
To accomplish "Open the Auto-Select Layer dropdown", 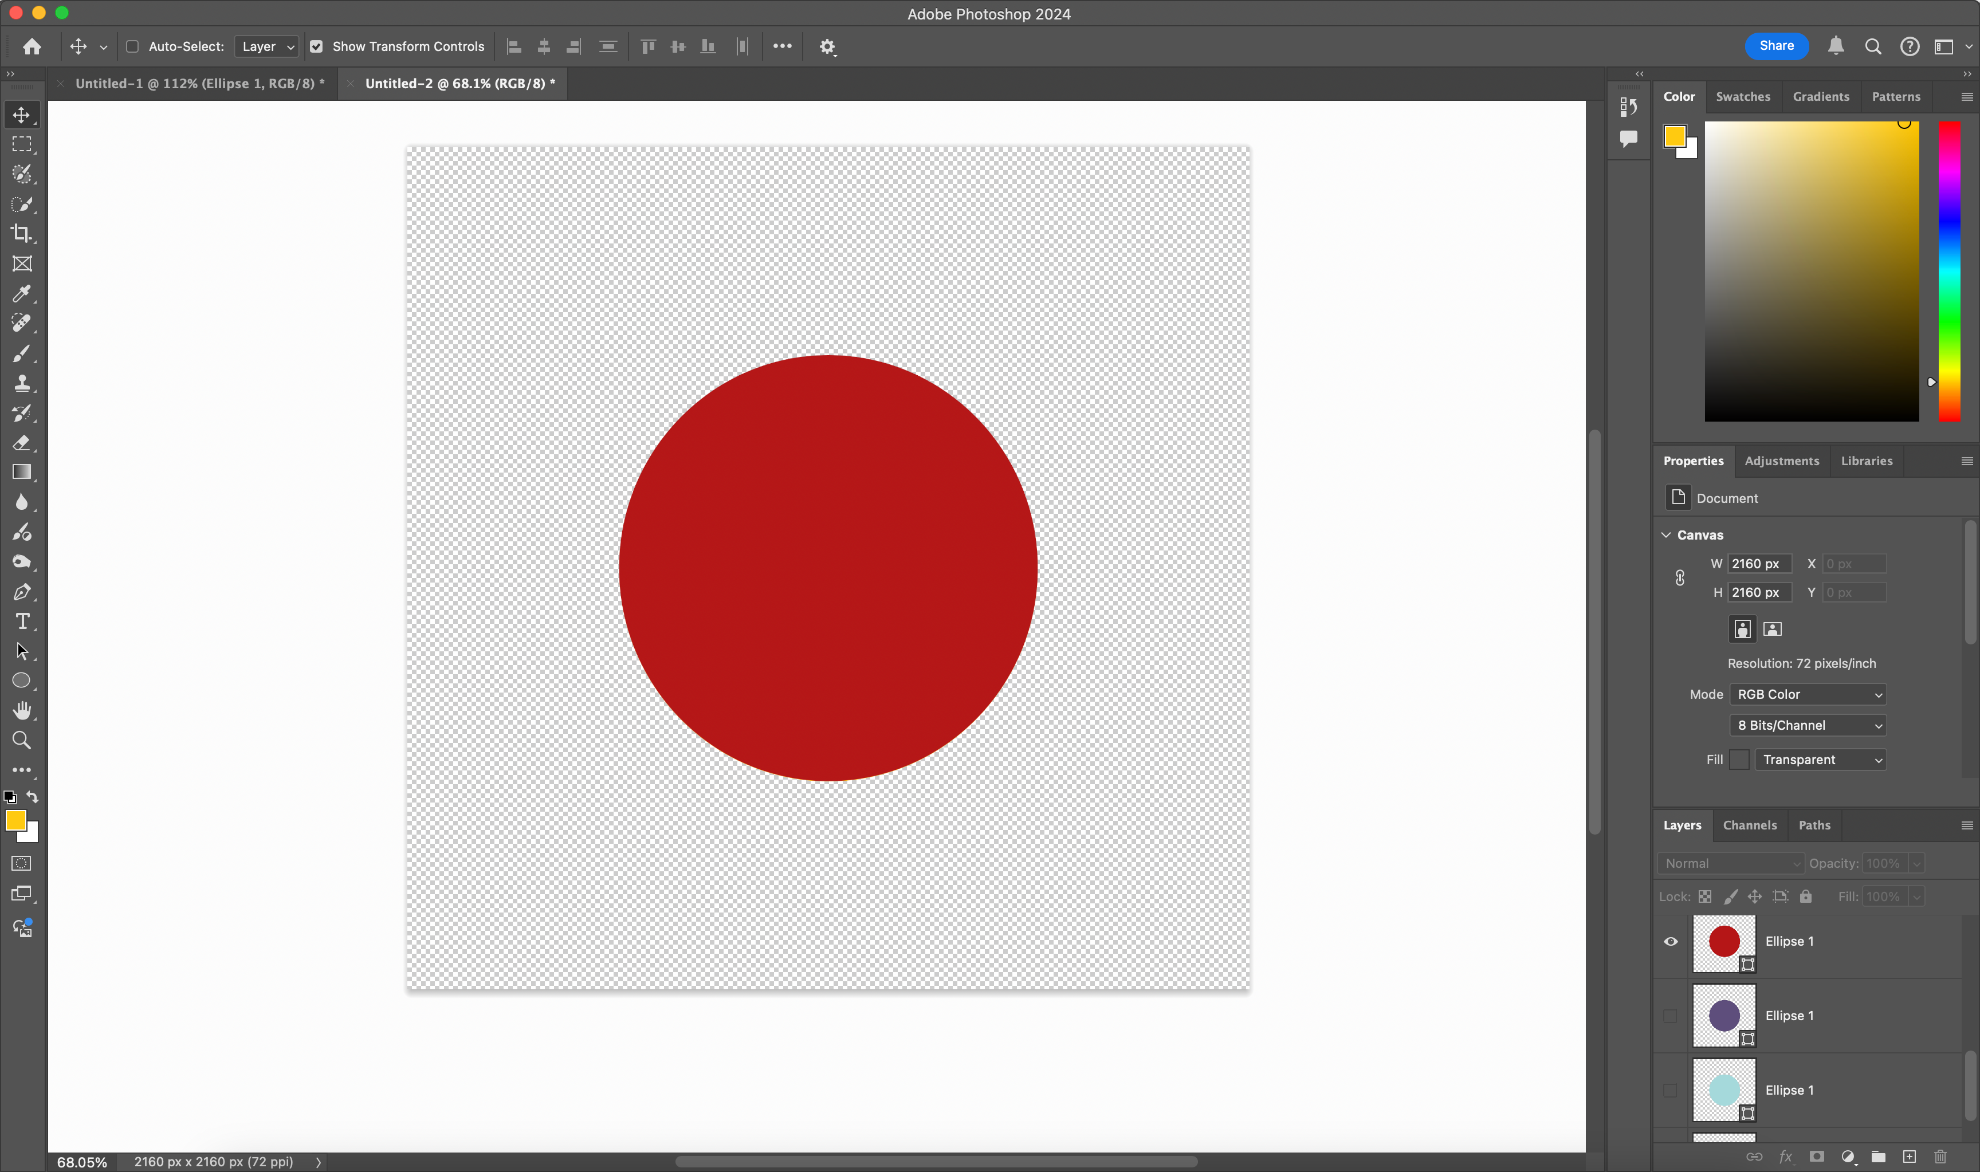I will coord(266,46).
